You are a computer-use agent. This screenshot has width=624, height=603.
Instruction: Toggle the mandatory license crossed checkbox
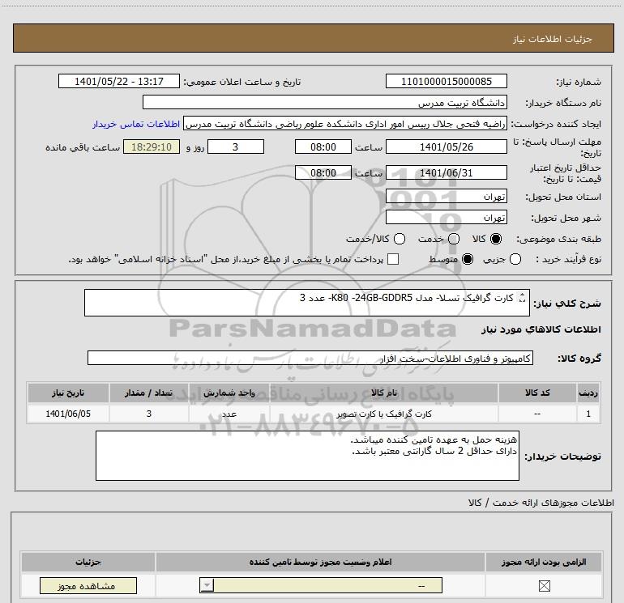[x=544, y=585]
